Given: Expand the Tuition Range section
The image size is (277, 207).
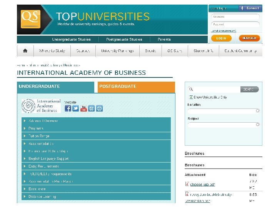Looking at the screenshot, I should tap(96, 136).
